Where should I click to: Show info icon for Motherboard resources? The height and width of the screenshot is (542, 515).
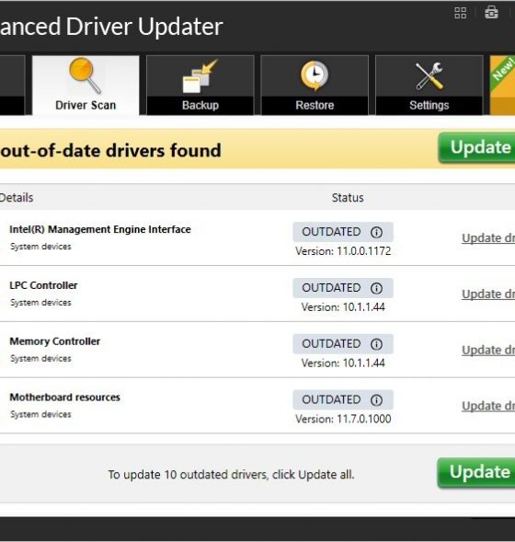tap(376, 400)
